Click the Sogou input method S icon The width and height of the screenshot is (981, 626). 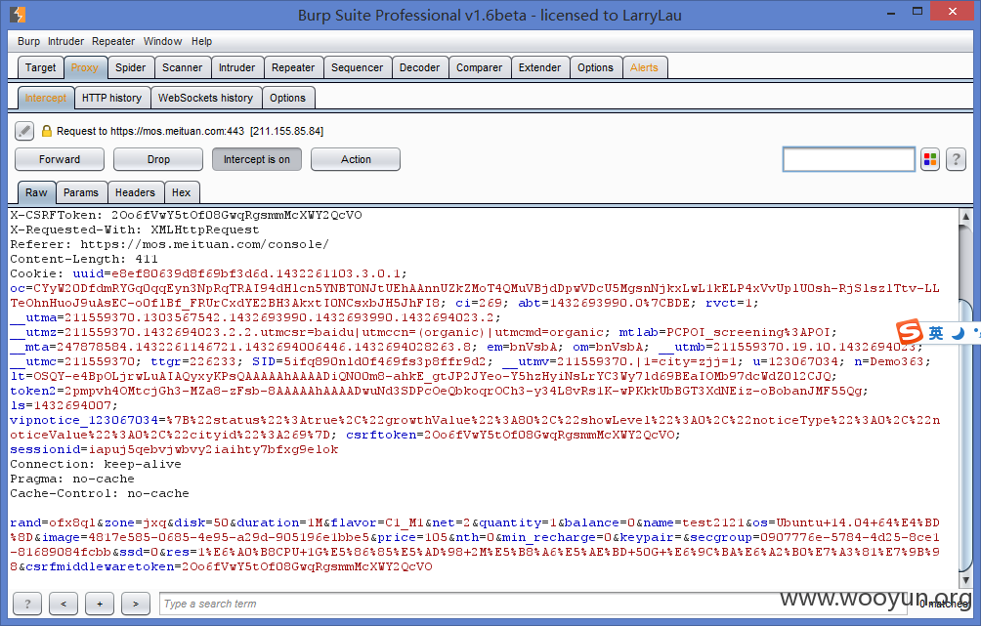coord(909,332)
